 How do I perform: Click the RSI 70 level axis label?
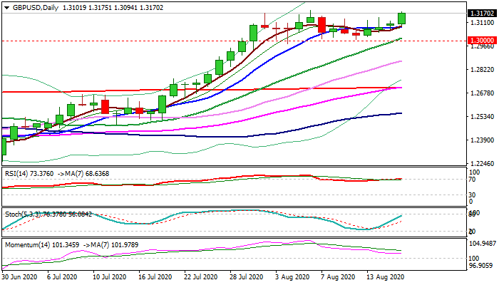click(x=473, y=180)
